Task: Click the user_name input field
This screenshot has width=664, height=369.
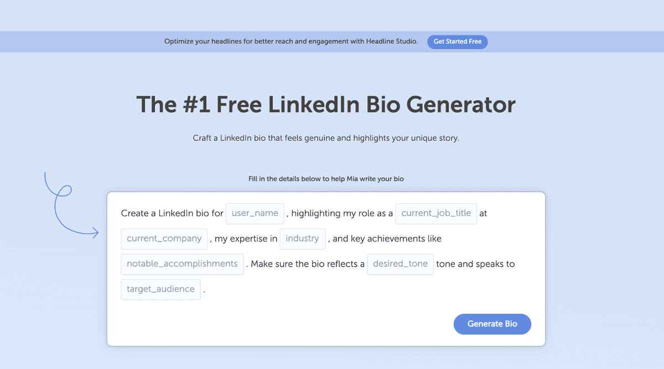Action: 255,213
